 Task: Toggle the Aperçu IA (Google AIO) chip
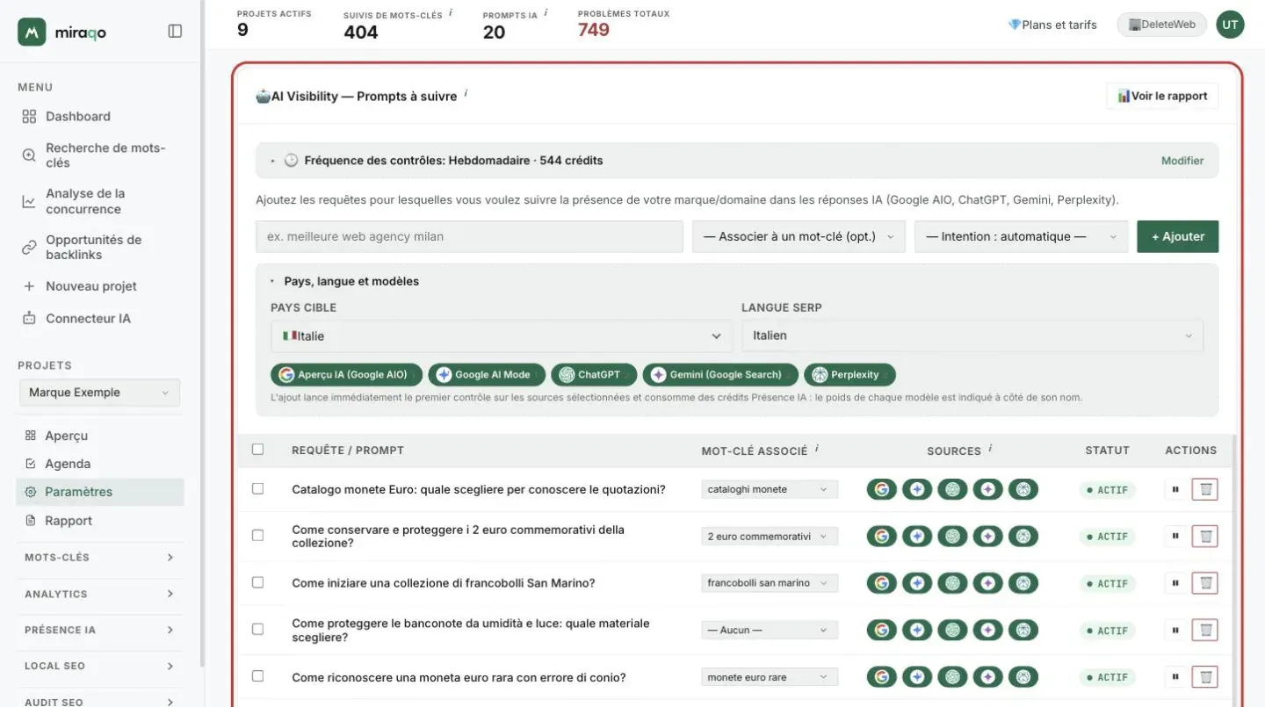pos(346,375)
